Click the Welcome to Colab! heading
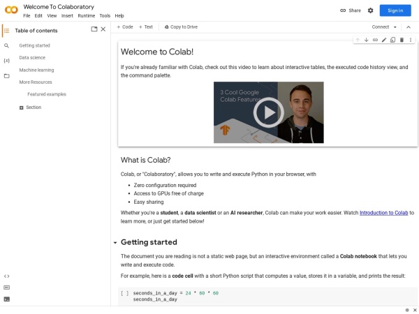 point(157,52)
